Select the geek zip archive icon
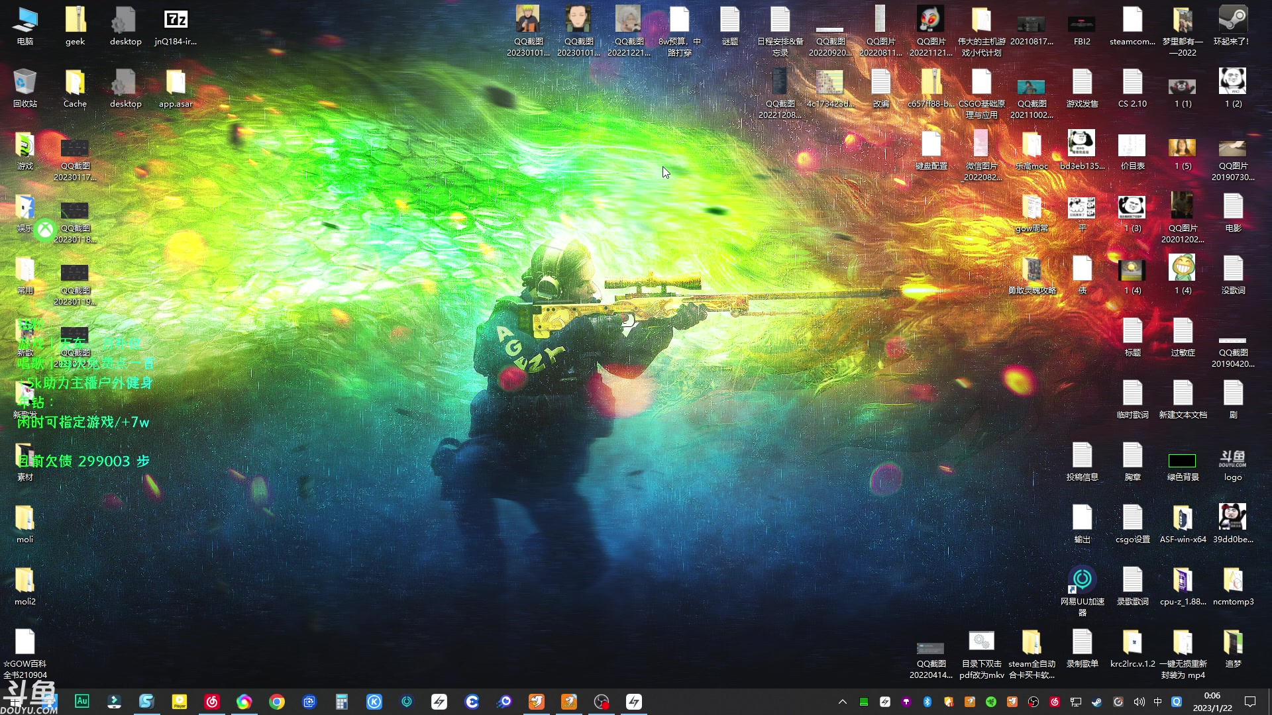Image resolution: width=1272 pixels, height=715 pixels. click(x=75, y=25)
